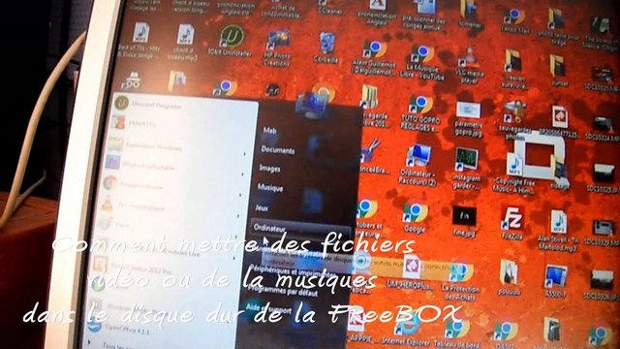Viewport: 620px width, 349px height.
Task: Expand VLC media player jump list arrow
Action: 238,216
